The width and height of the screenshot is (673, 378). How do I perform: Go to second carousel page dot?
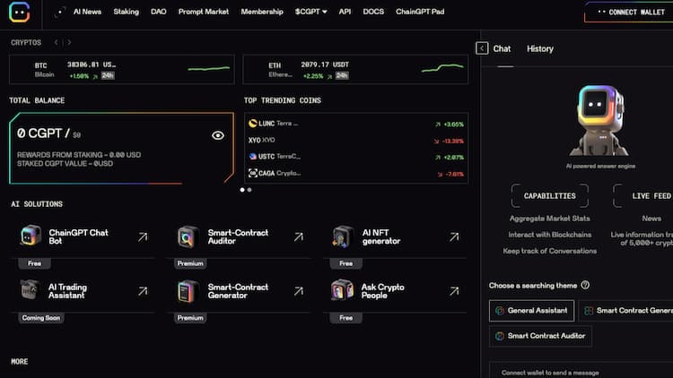[x=249, y=190]
